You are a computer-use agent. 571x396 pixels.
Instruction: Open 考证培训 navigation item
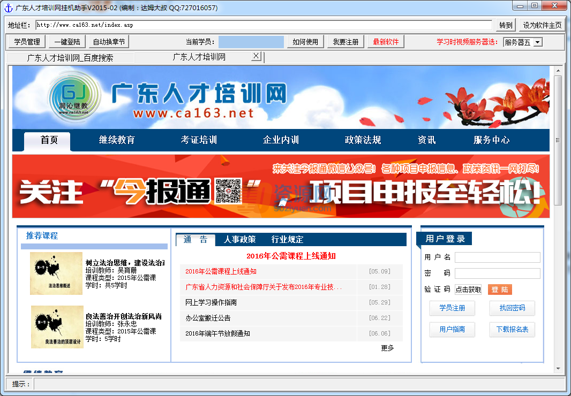(x=199, y=140)
